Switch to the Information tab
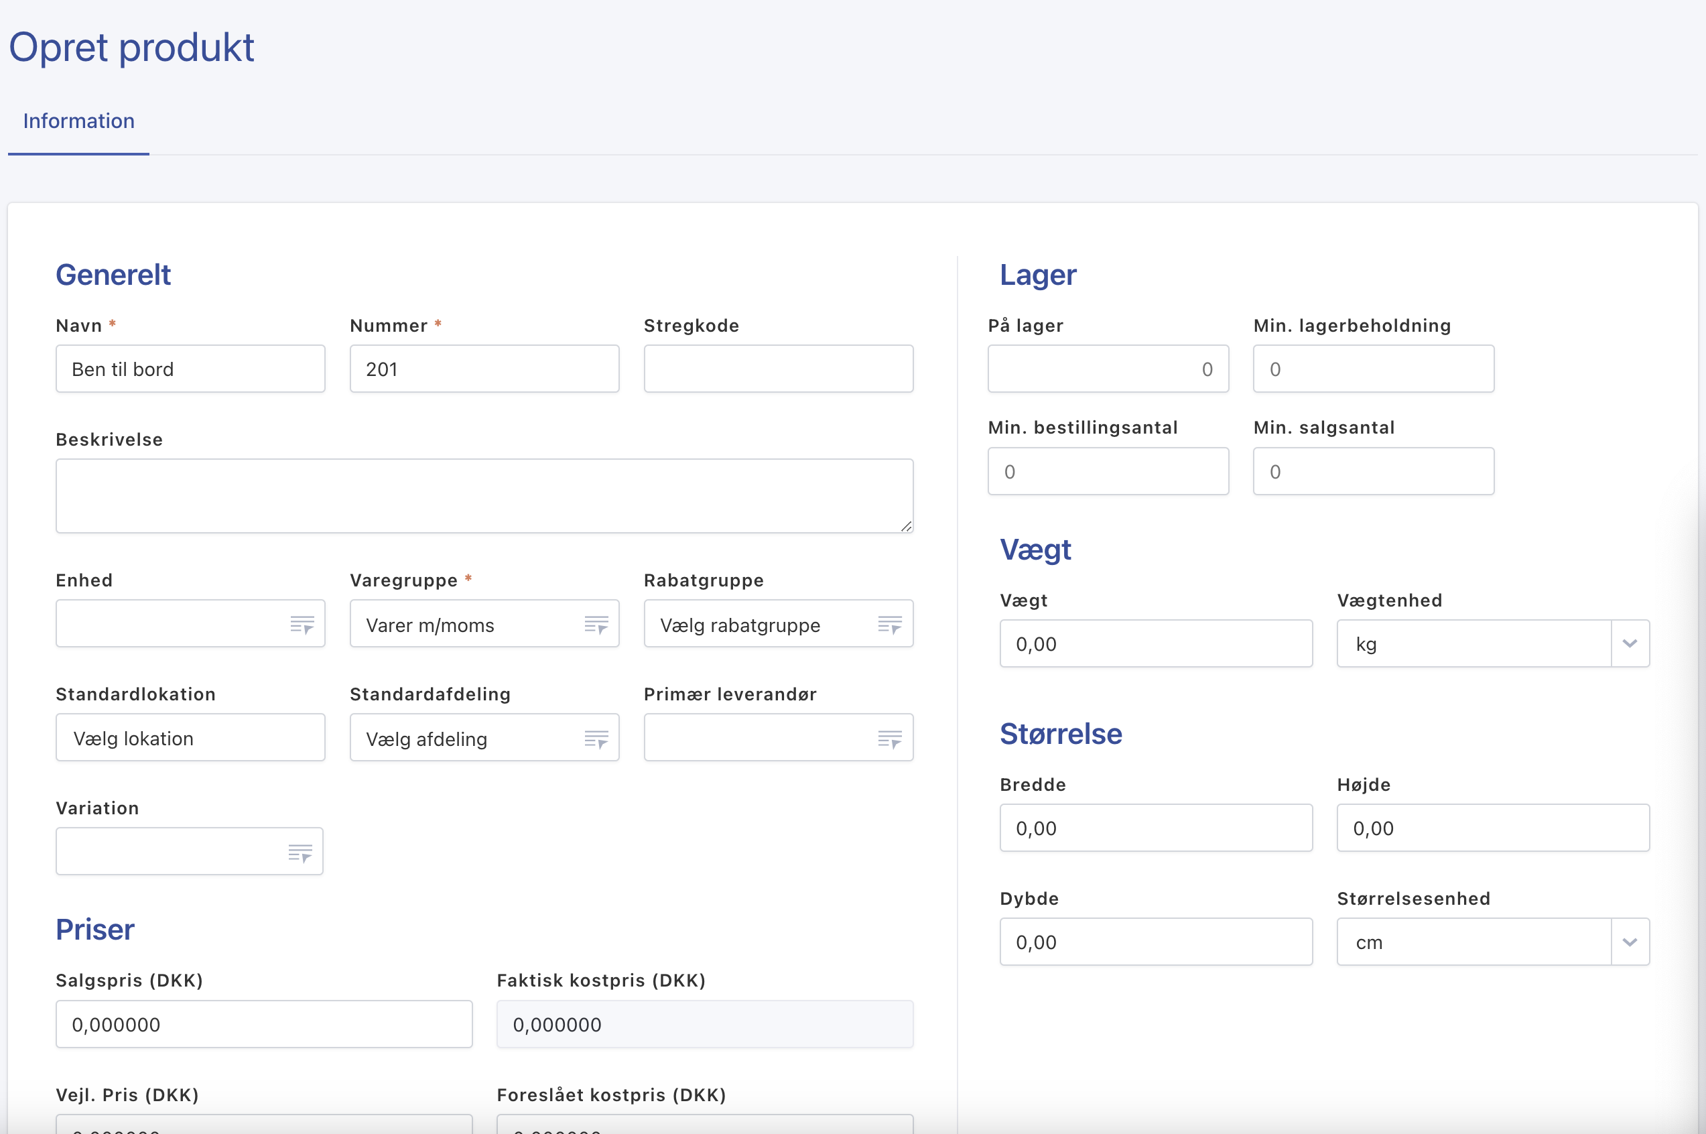This screenshot has width=1706, height=1134. 79,121
